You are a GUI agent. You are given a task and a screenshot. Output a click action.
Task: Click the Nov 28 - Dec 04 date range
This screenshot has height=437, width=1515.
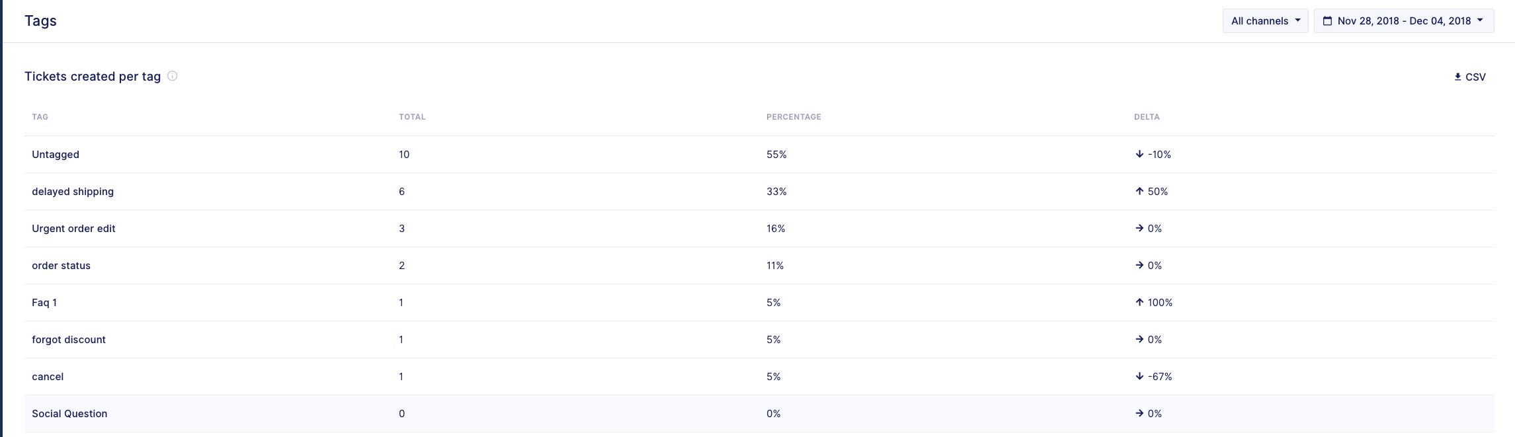[1403, 21]
